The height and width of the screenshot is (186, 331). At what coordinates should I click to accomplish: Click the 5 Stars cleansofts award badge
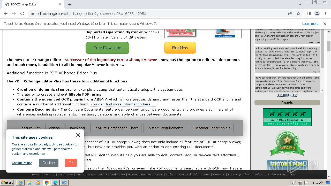[287, 117]
